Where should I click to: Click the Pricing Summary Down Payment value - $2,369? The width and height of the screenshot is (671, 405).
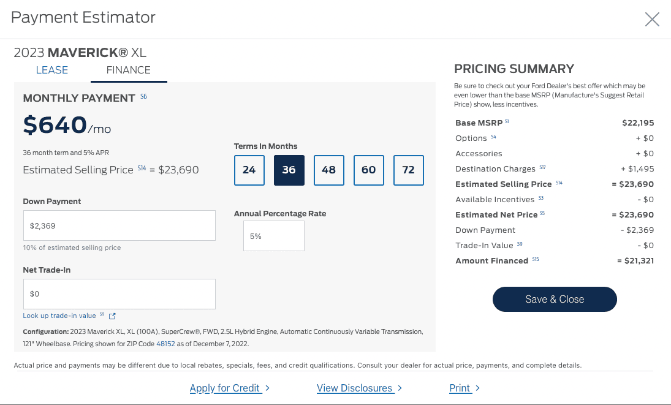click(x=637, y=230)
